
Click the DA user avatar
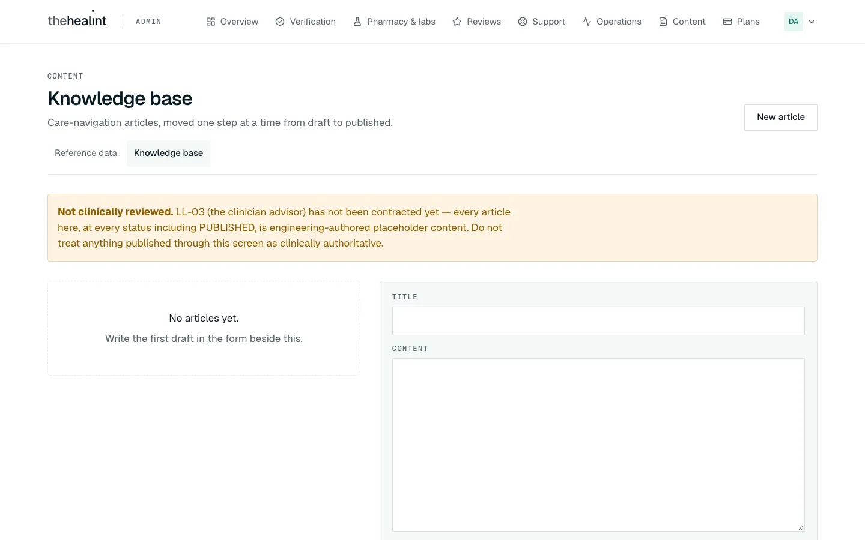[x=794, y=22]
